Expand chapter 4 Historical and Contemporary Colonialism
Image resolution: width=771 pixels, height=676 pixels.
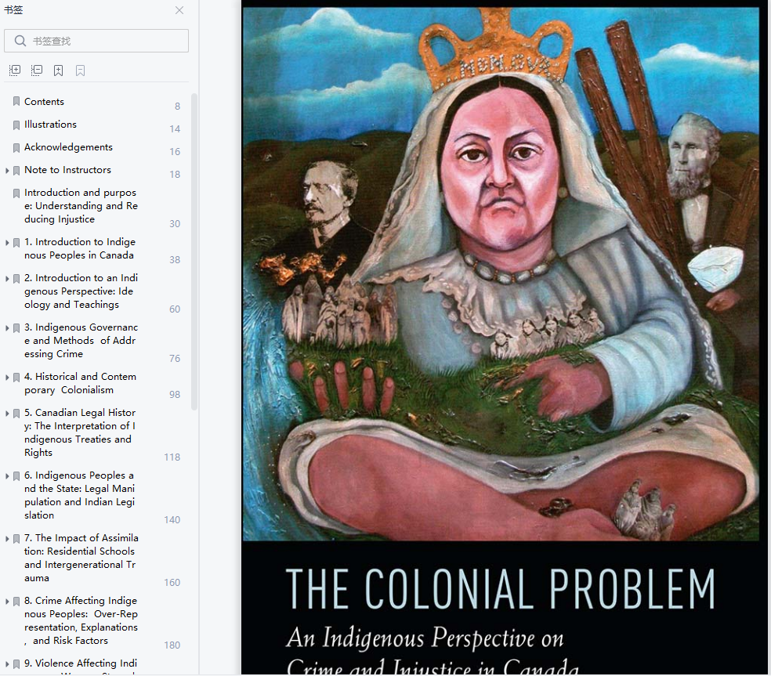(7, 377)
